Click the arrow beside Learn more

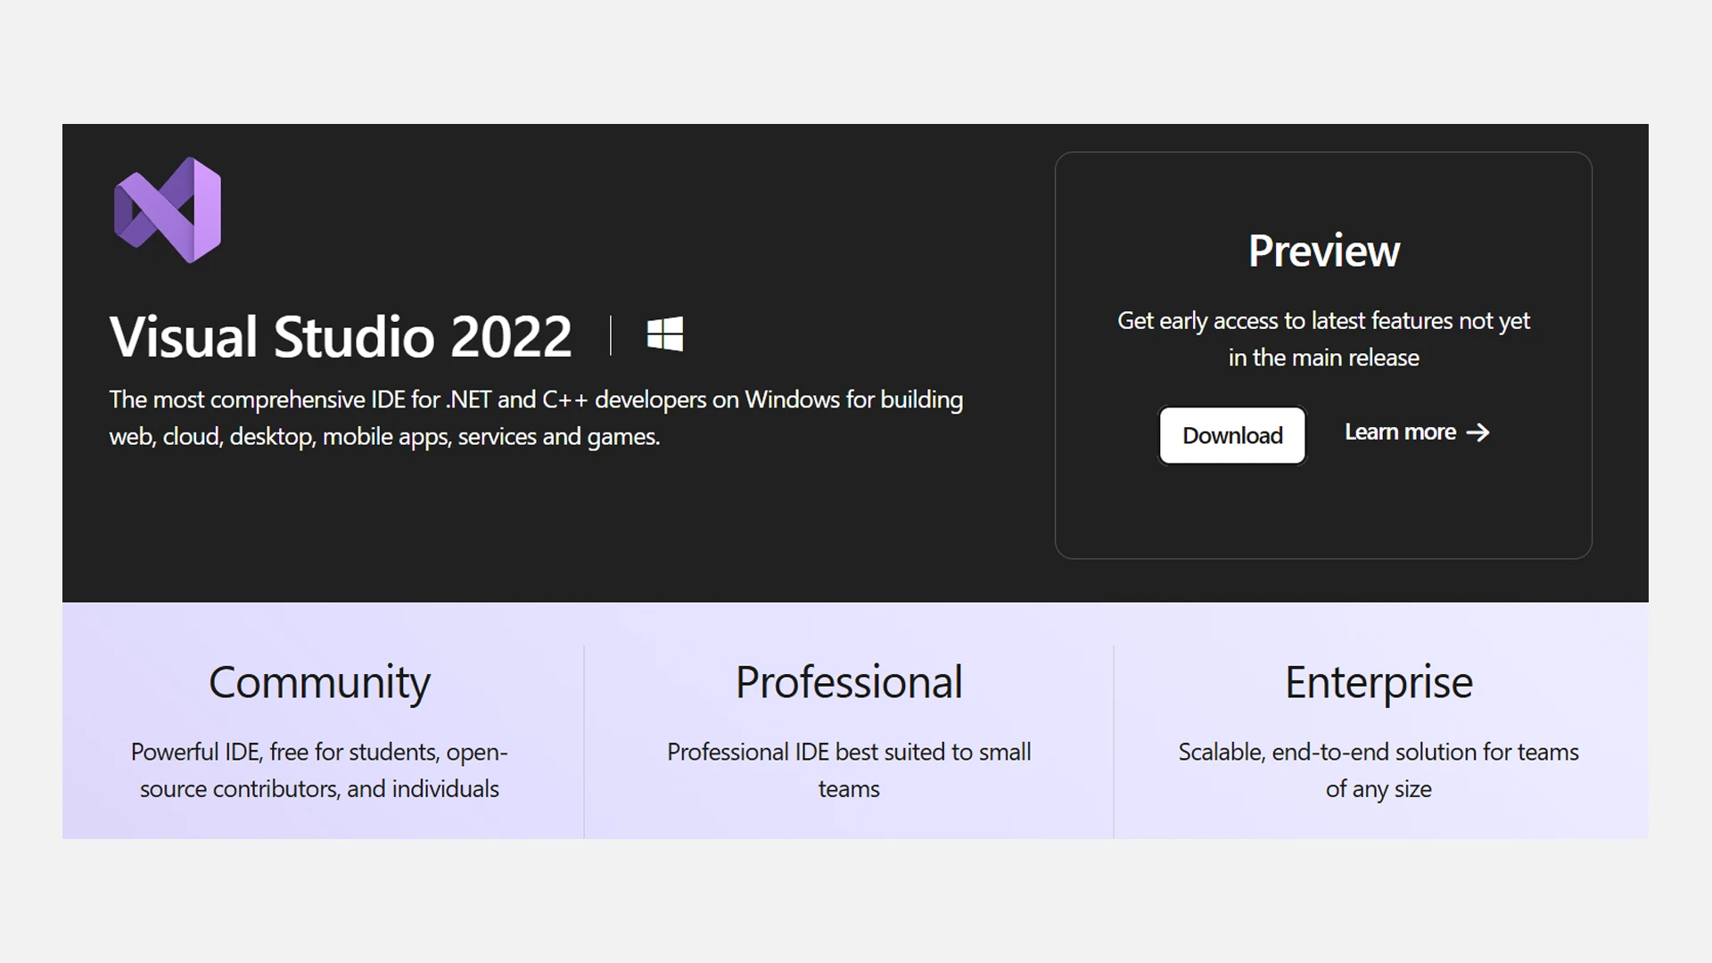pos(1478,432)
